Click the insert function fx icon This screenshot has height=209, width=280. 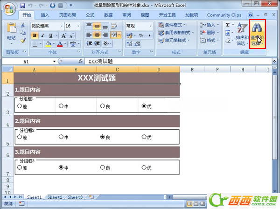pyautogui.click(x=80, y=61)
